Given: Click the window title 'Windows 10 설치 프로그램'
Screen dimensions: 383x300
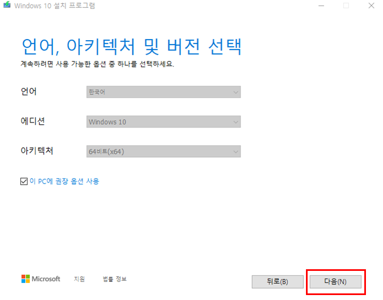Looking at the screenshot, I should pyautogui.click(x=54, y=5).
